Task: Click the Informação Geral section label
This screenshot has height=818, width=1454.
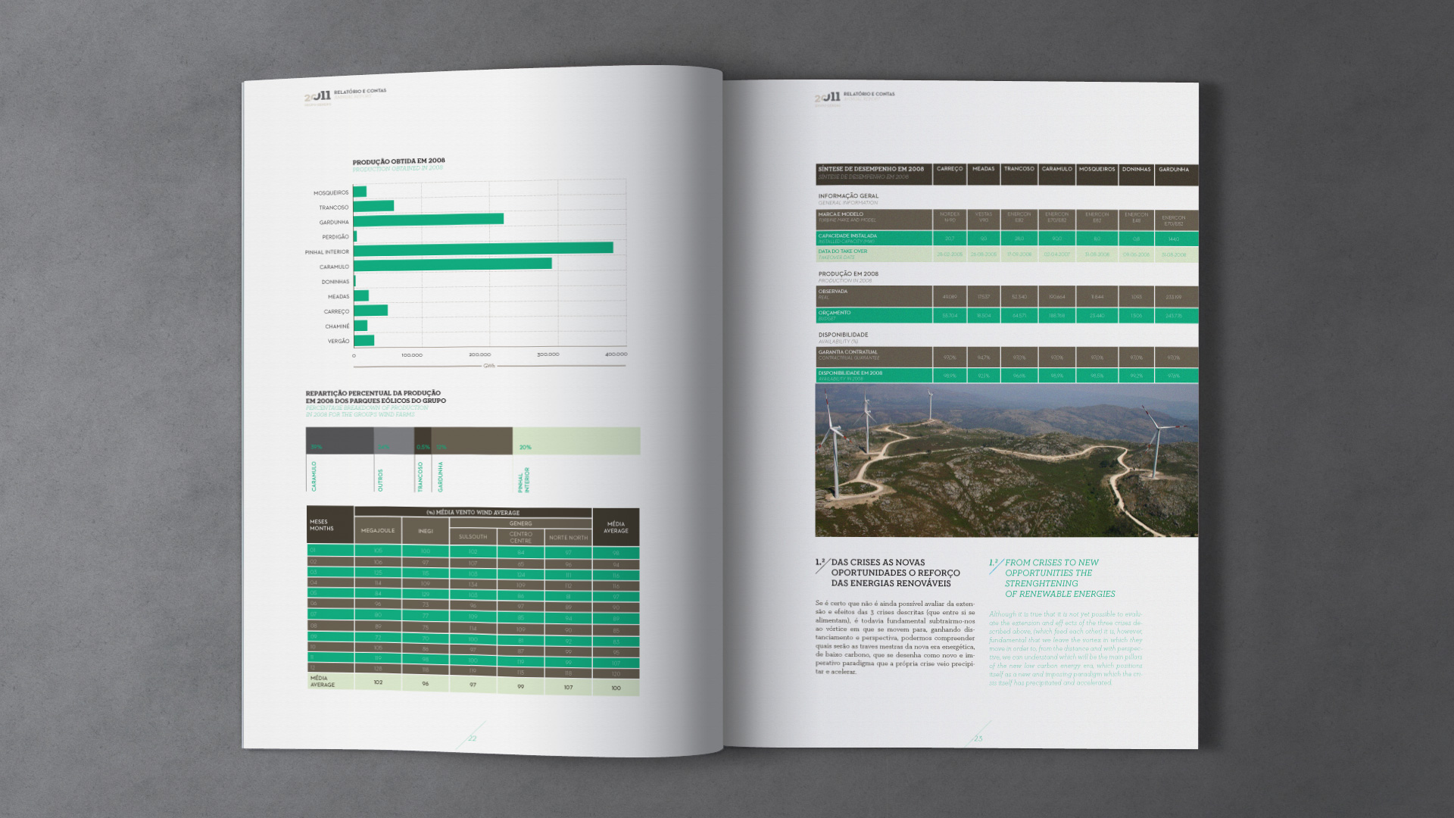Action: click(x=848, y=196)
